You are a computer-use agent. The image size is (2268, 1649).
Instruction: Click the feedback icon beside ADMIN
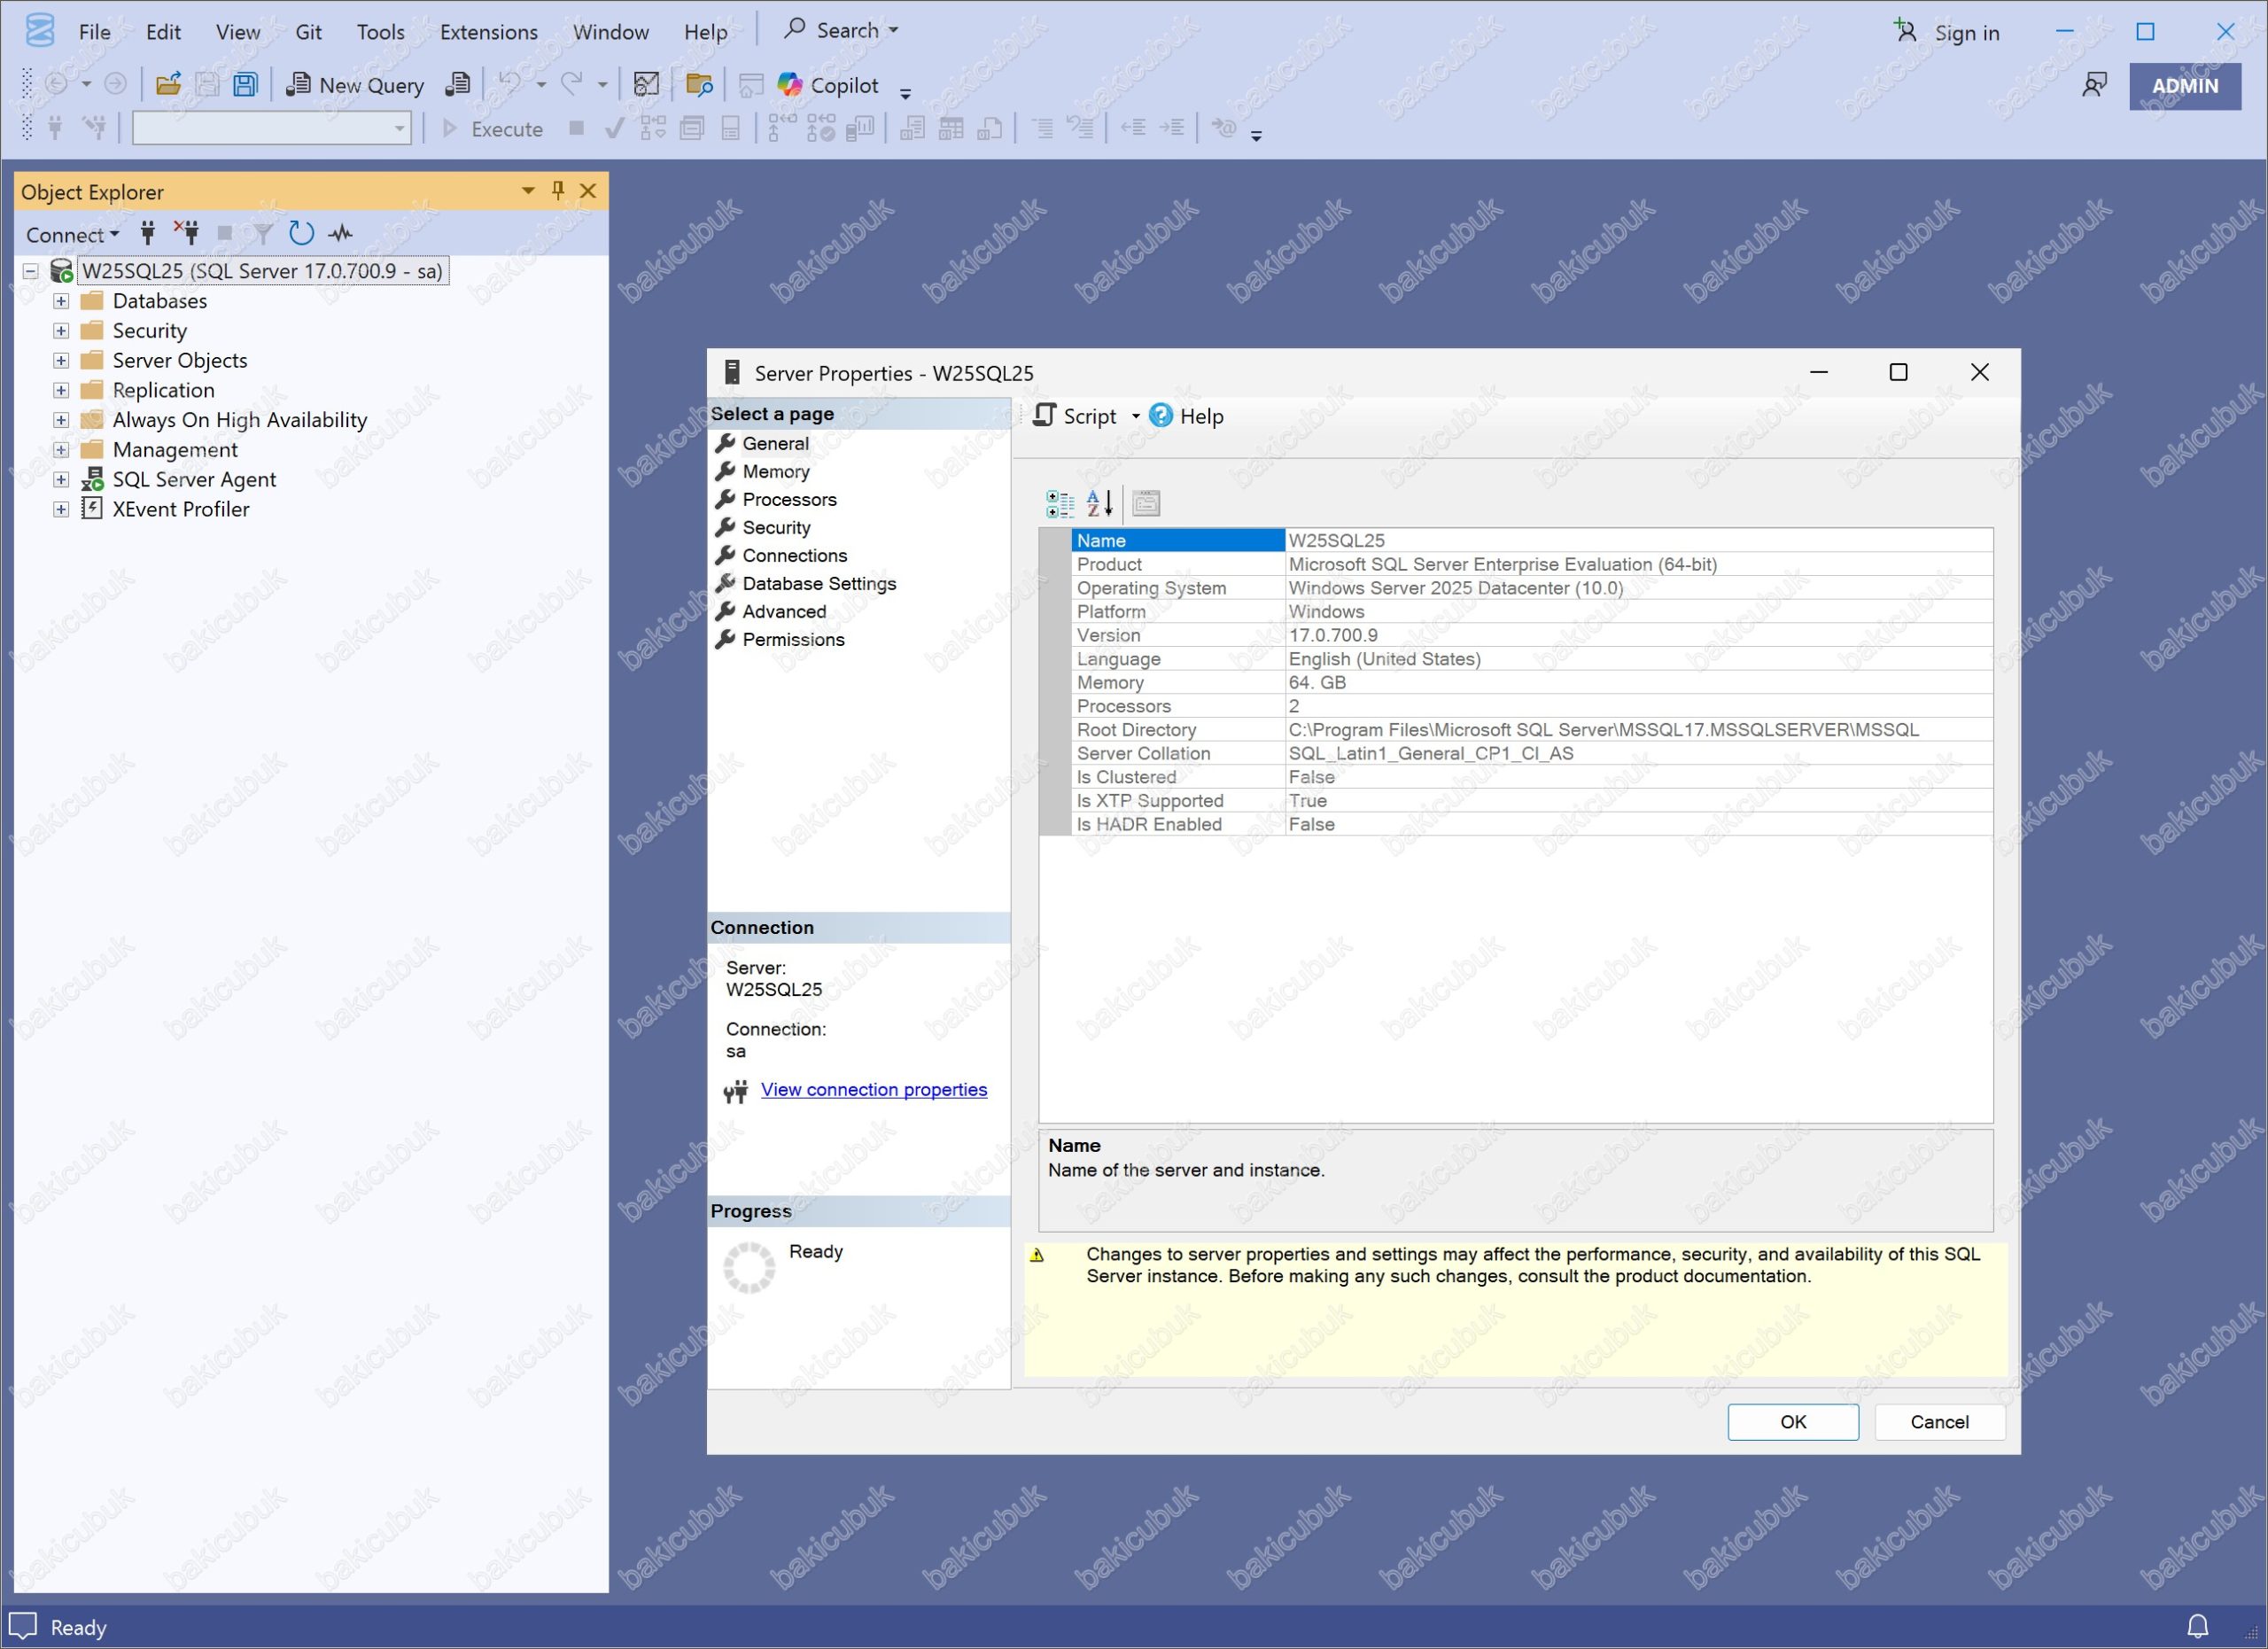click(2094, 86)
